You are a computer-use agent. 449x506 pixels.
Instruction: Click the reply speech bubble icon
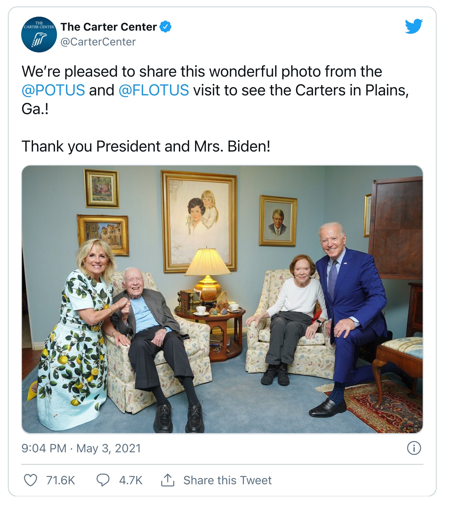click(x=103, y=480)
